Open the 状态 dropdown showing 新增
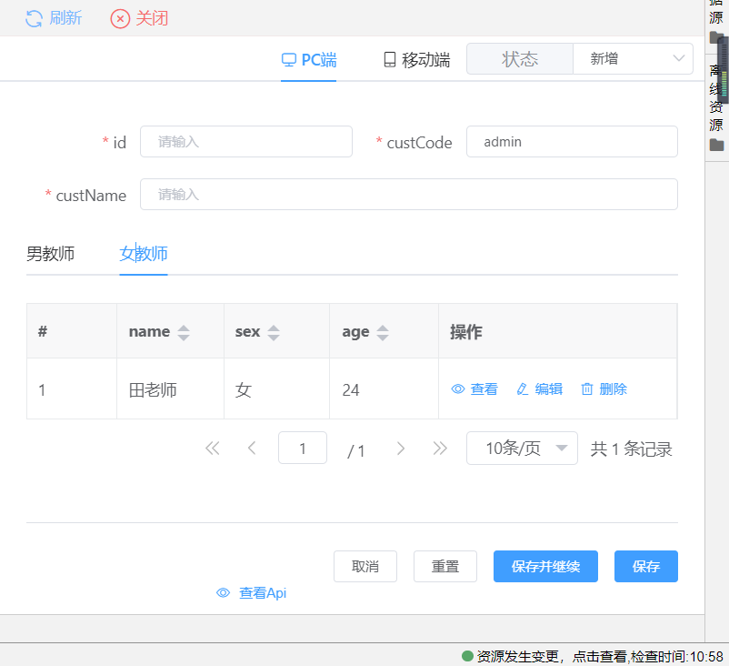The height and width of the screenshot is (666, 729). [633, 59]
